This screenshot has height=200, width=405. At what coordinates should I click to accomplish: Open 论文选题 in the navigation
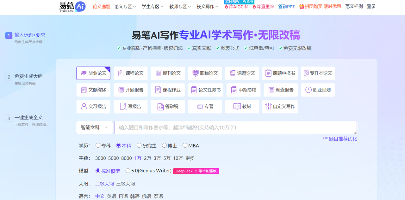pos(101,6)
